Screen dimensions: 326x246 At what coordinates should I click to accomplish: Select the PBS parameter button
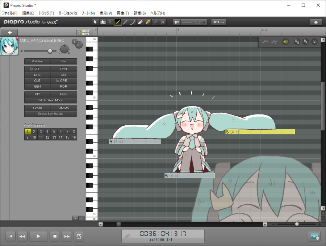[x=64, y=94]
